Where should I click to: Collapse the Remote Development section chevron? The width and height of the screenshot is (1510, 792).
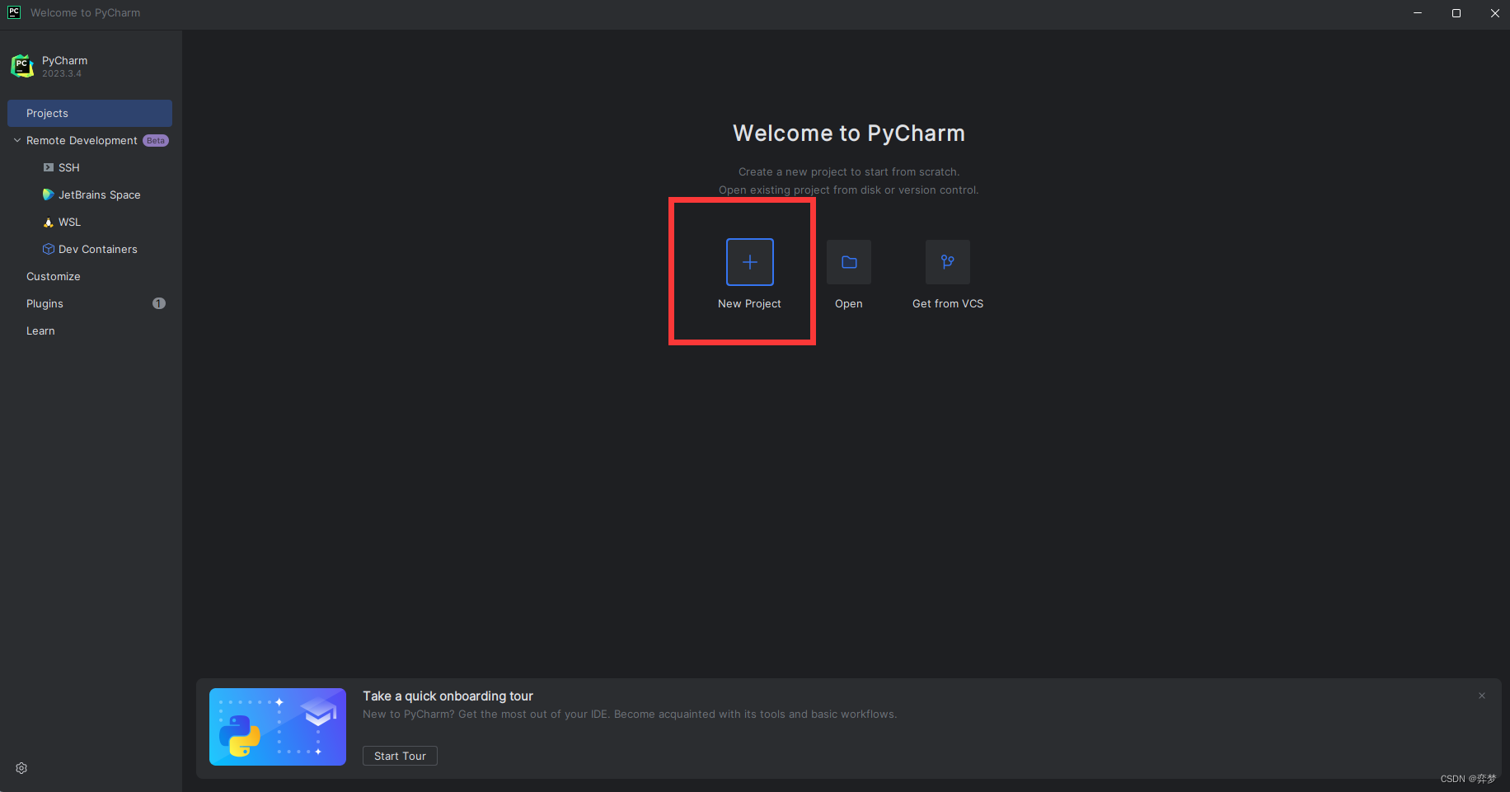pyautogui.click(x=17, y=140)
